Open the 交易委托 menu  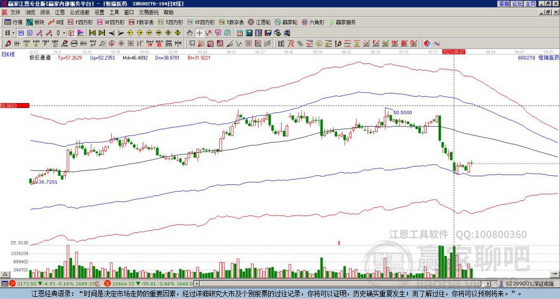(149, 13)
